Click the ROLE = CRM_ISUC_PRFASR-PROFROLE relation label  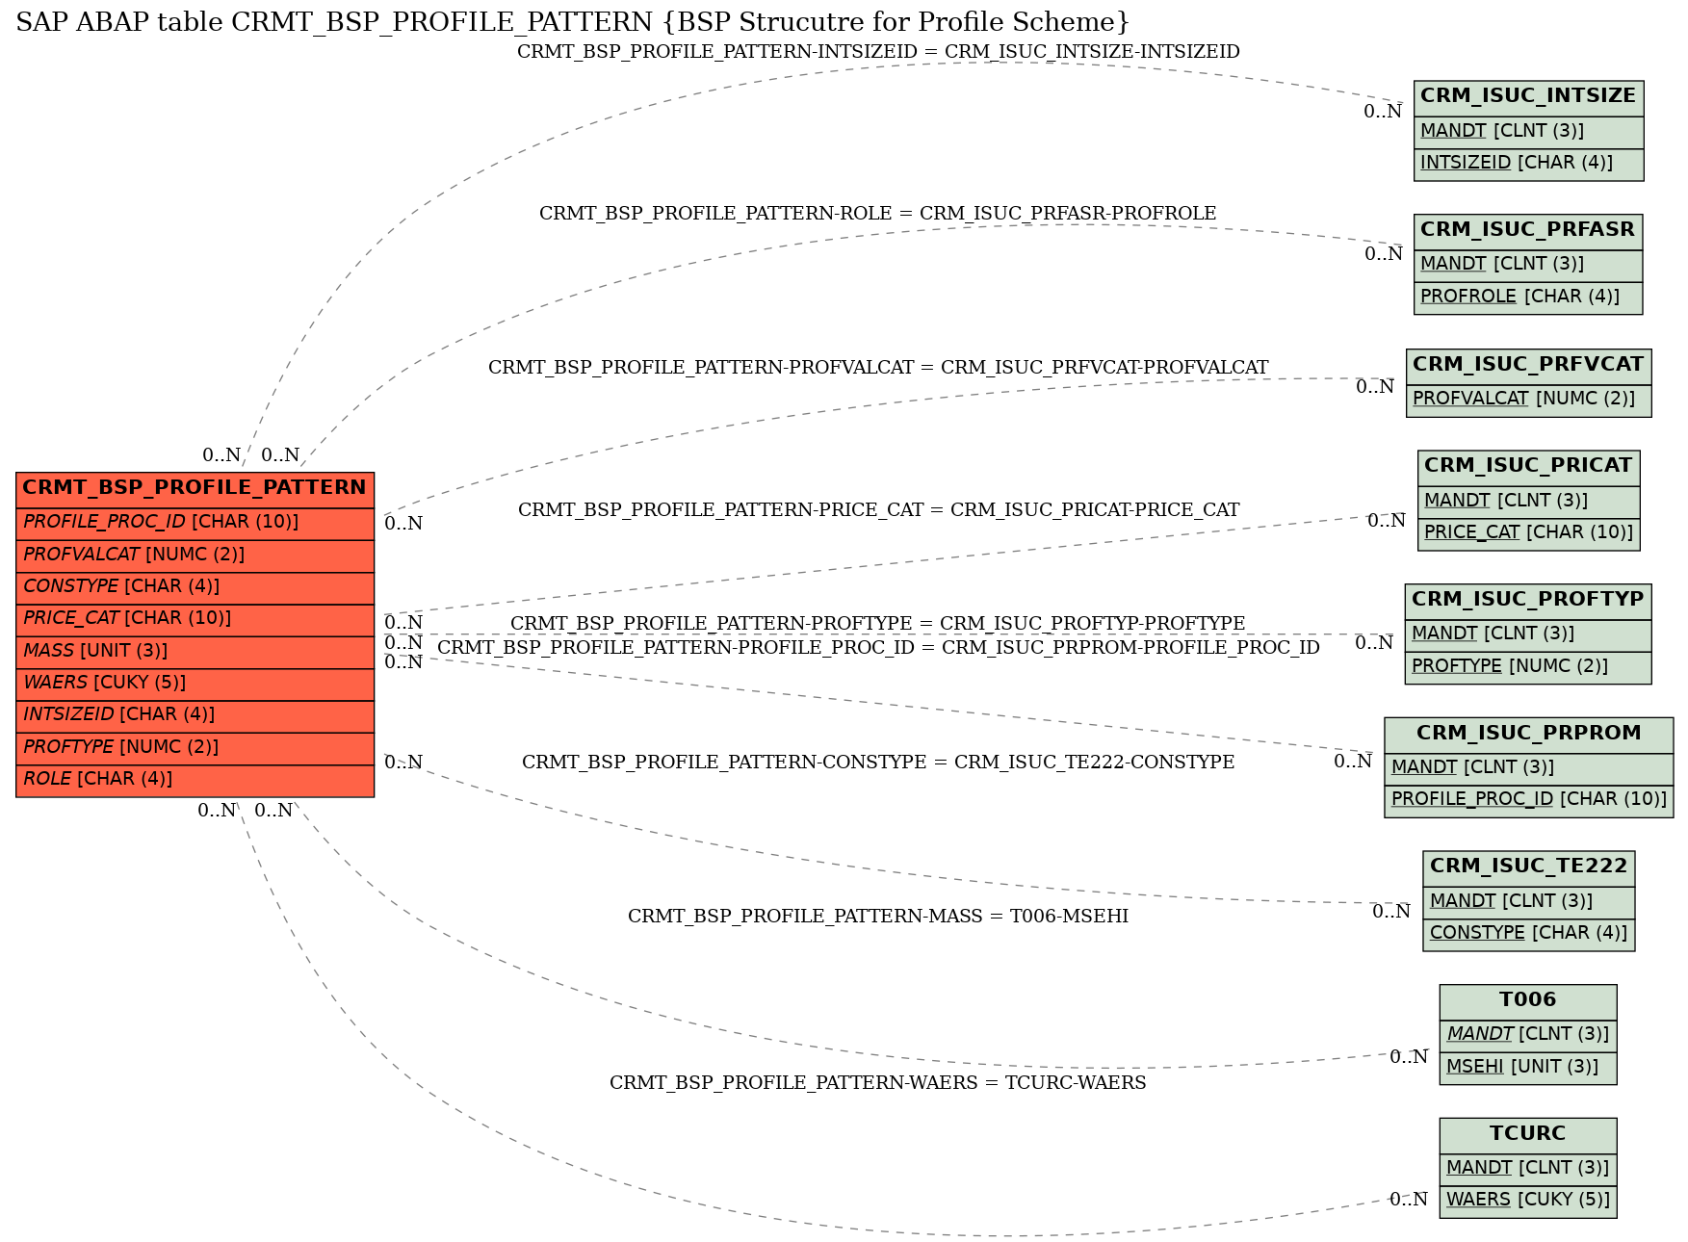[x=877, y=214]
